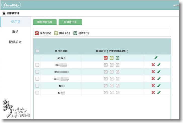This screenshot has height=123, width=183.
Task: Select the 使用者 sidebar tab
Action: coord(16,22)
